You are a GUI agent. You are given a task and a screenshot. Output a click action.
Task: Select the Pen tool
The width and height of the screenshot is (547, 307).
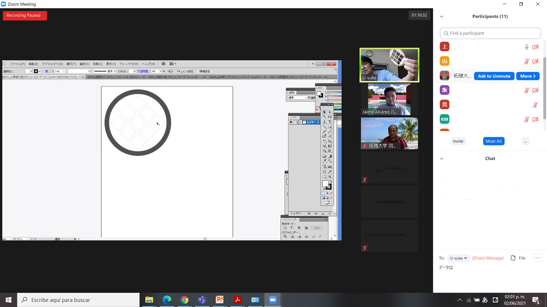coord(324,122)
